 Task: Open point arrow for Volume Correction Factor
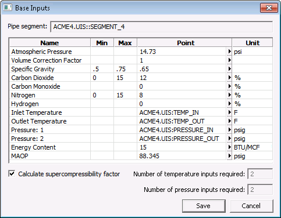pos(229,60)
